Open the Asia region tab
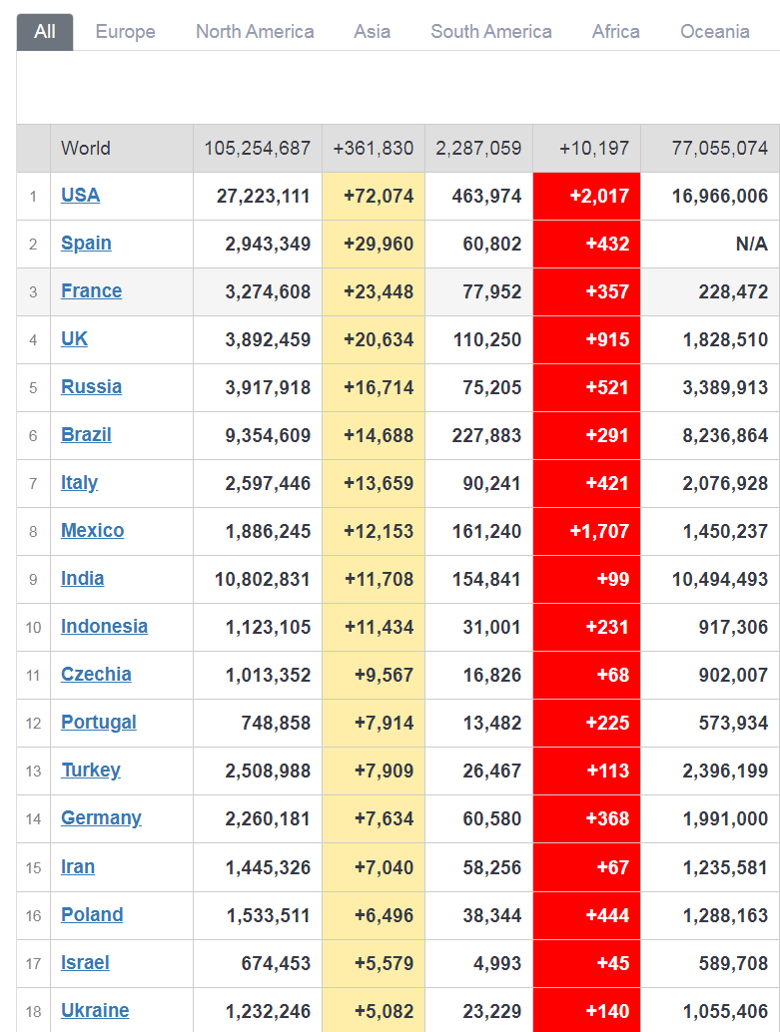 point(372,31)
